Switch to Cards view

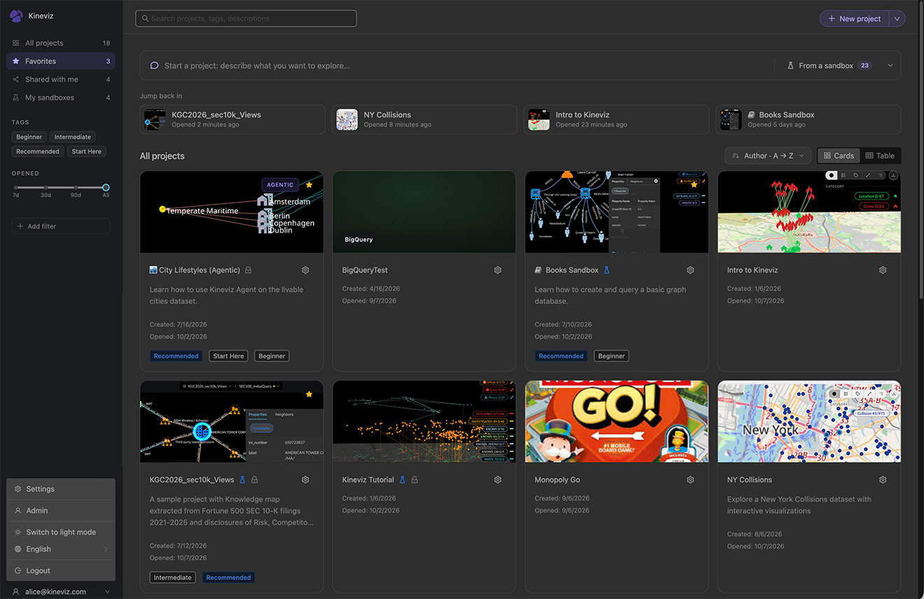pos(839,155)
